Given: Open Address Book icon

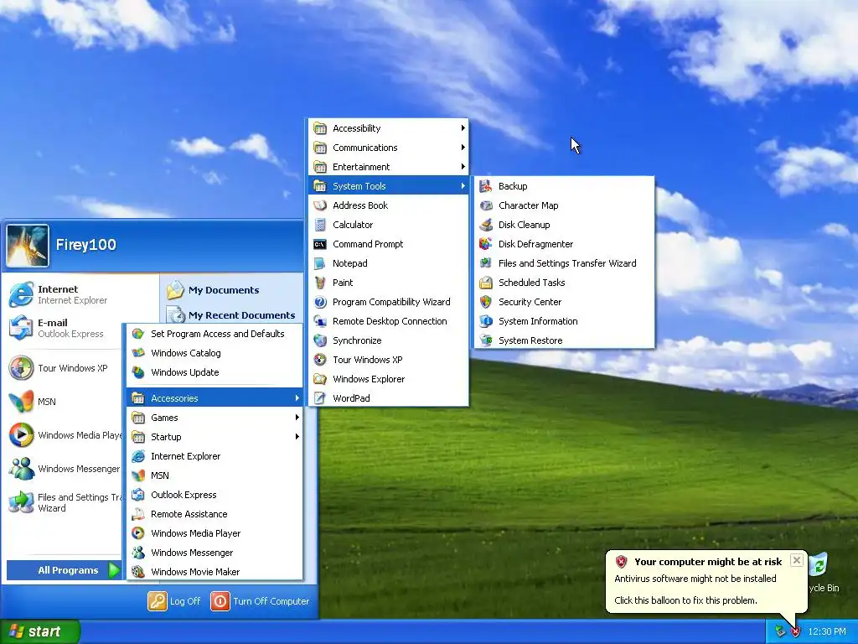Looking at the screenshot, I should point(320,205).
